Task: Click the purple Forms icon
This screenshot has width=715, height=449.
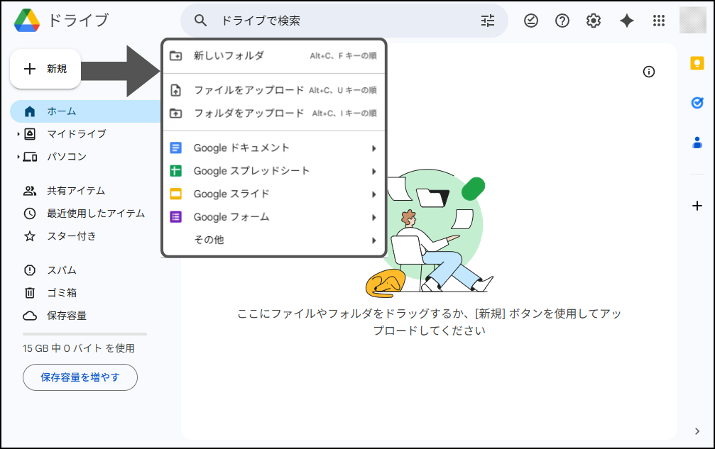Action: pos(175,217)
